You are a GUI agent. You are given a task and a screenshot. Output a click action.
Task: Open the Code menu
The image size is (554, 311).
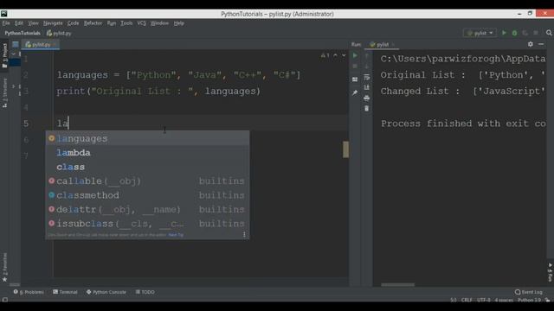(x=73, y=23)
